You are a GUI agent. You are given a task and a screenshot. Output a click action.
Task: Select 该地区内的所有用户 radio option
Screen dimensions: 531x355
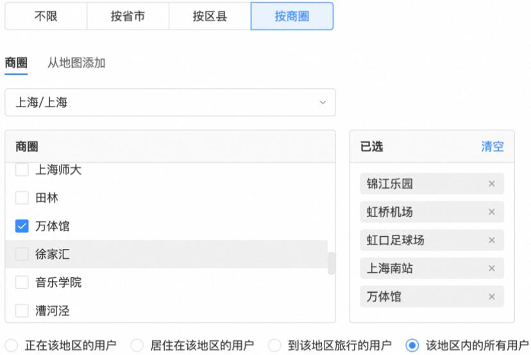pos(412,345)
